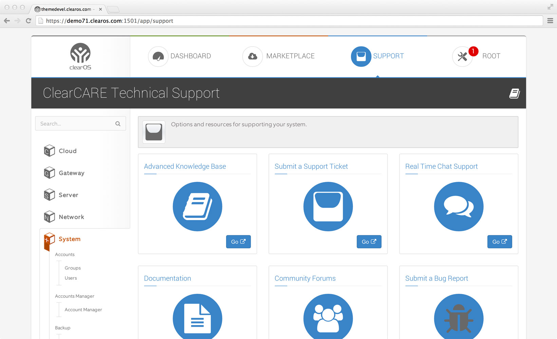
Task: Click the support icon in the summary box
Action: 154,132
